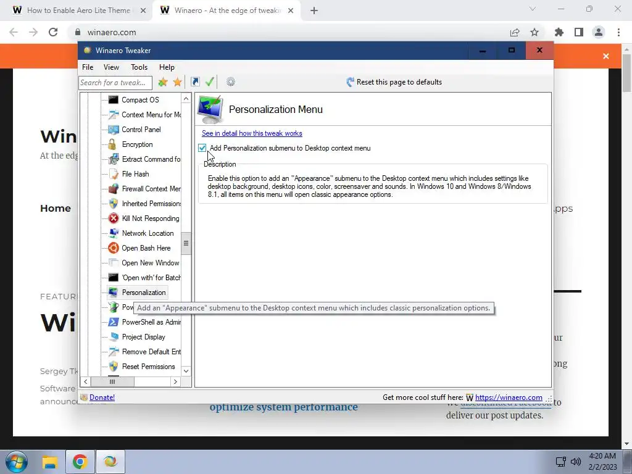Open the View menu
Viewport: 632px width, 474px height.
click(x=111, y=67)
